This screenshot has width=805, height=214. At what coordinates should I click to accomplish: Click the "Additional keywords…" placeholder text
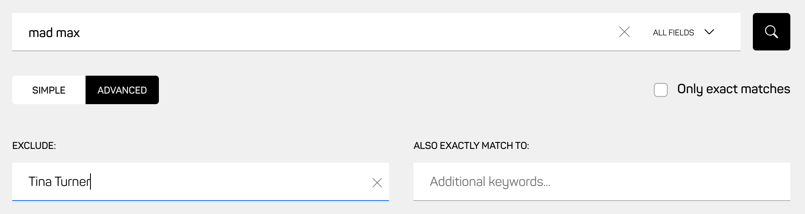coord(490,181)
